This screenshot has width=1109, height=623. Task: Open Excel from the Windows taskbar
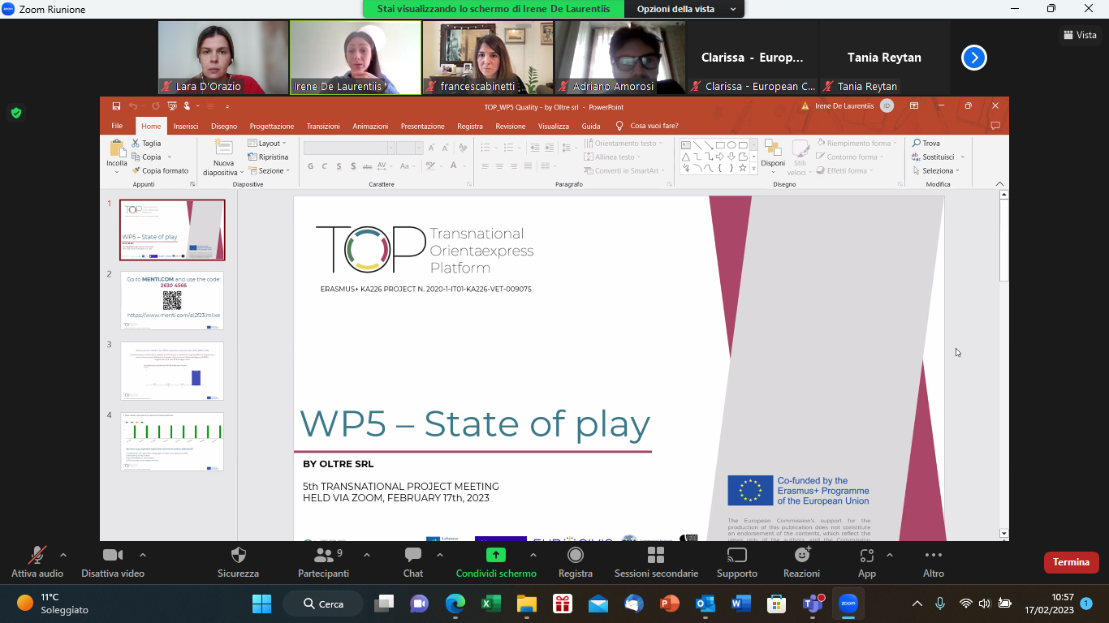tap(490, 604)
